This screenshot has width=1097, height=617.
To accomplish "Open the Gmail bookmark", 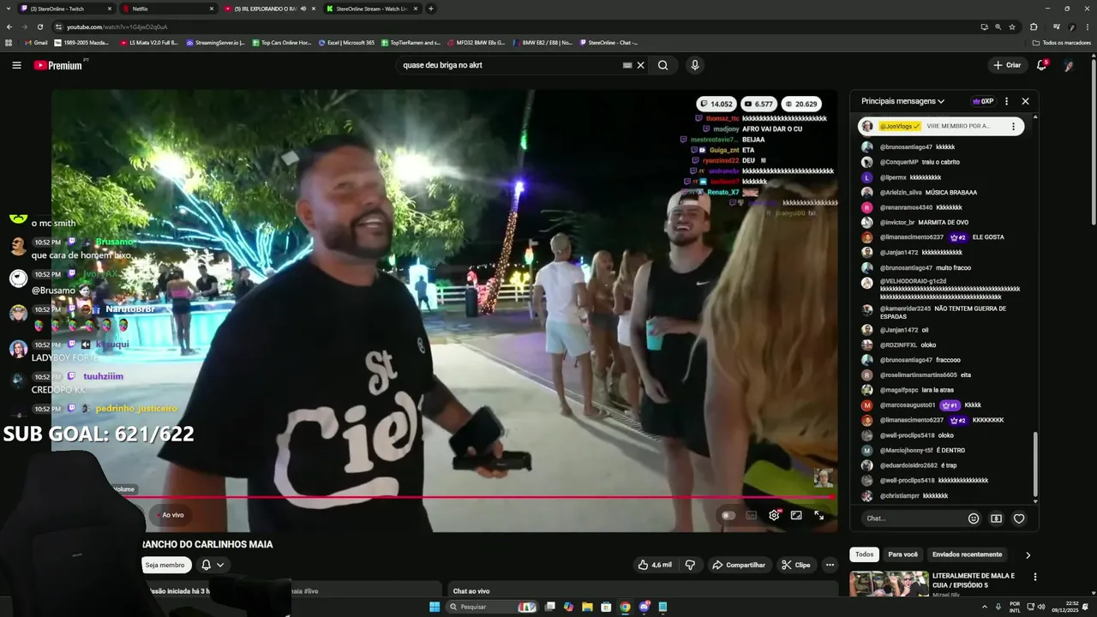I will [x=36, y=42].
